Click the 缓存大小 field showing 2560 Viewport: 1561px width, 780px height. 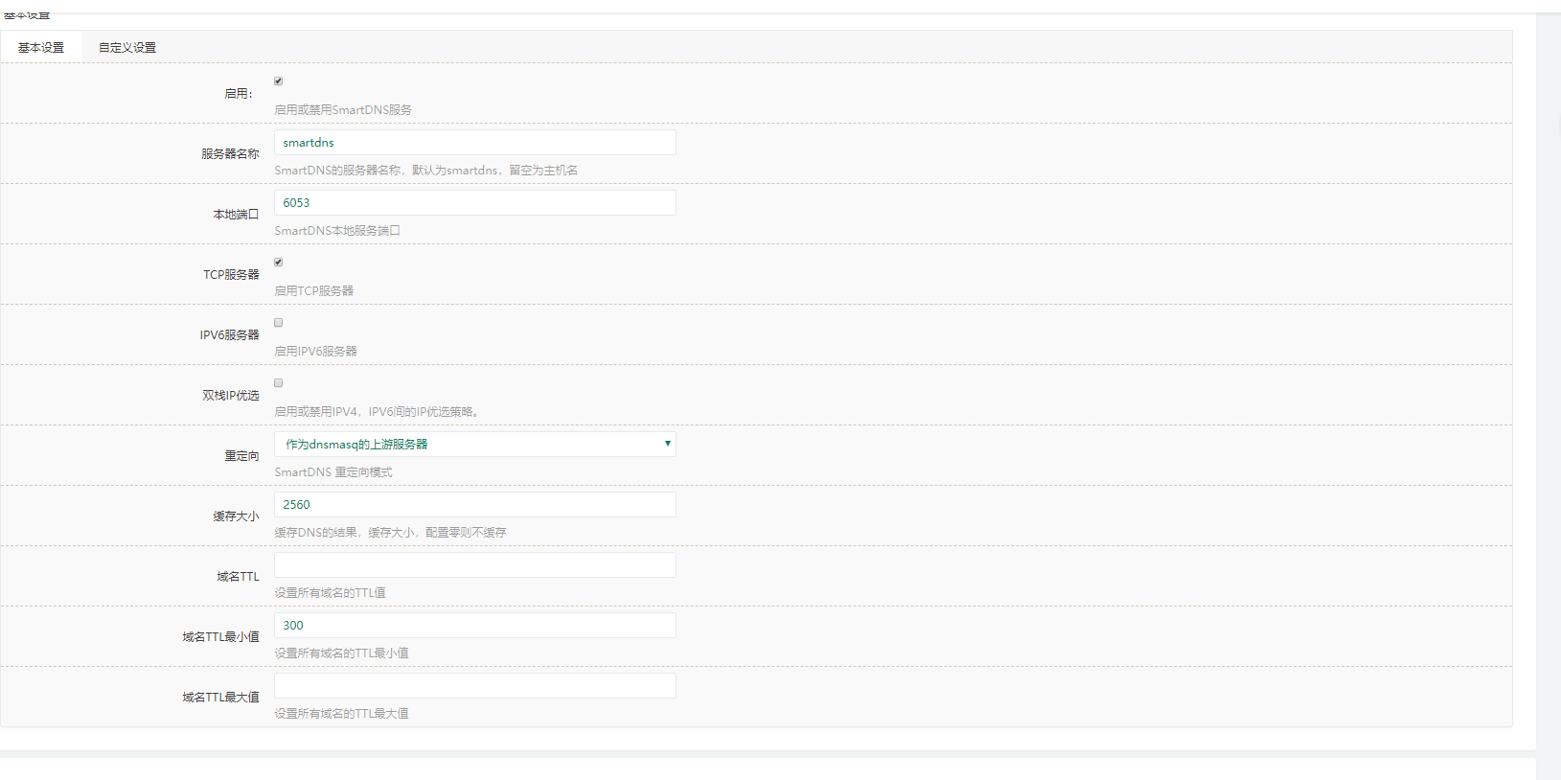[475, 504]
